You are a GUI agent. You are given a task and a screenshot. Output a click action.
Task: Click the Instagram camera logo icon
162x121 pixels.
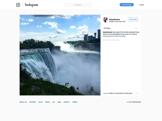[x=18, y=5]
